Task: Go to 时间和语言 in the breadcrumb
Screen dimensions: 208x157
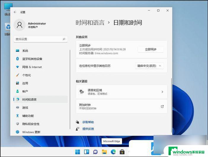Action: point(90,23)
